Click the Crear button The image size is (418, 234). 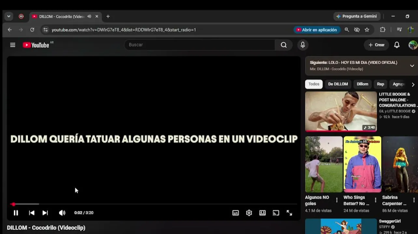(376, 45)
